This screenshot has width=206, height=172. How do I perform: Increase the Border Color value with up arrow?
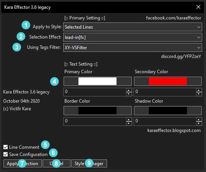129,120
